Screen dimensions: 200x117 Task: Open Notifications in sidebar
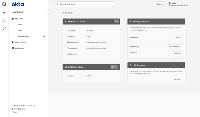tap(21, 42)
